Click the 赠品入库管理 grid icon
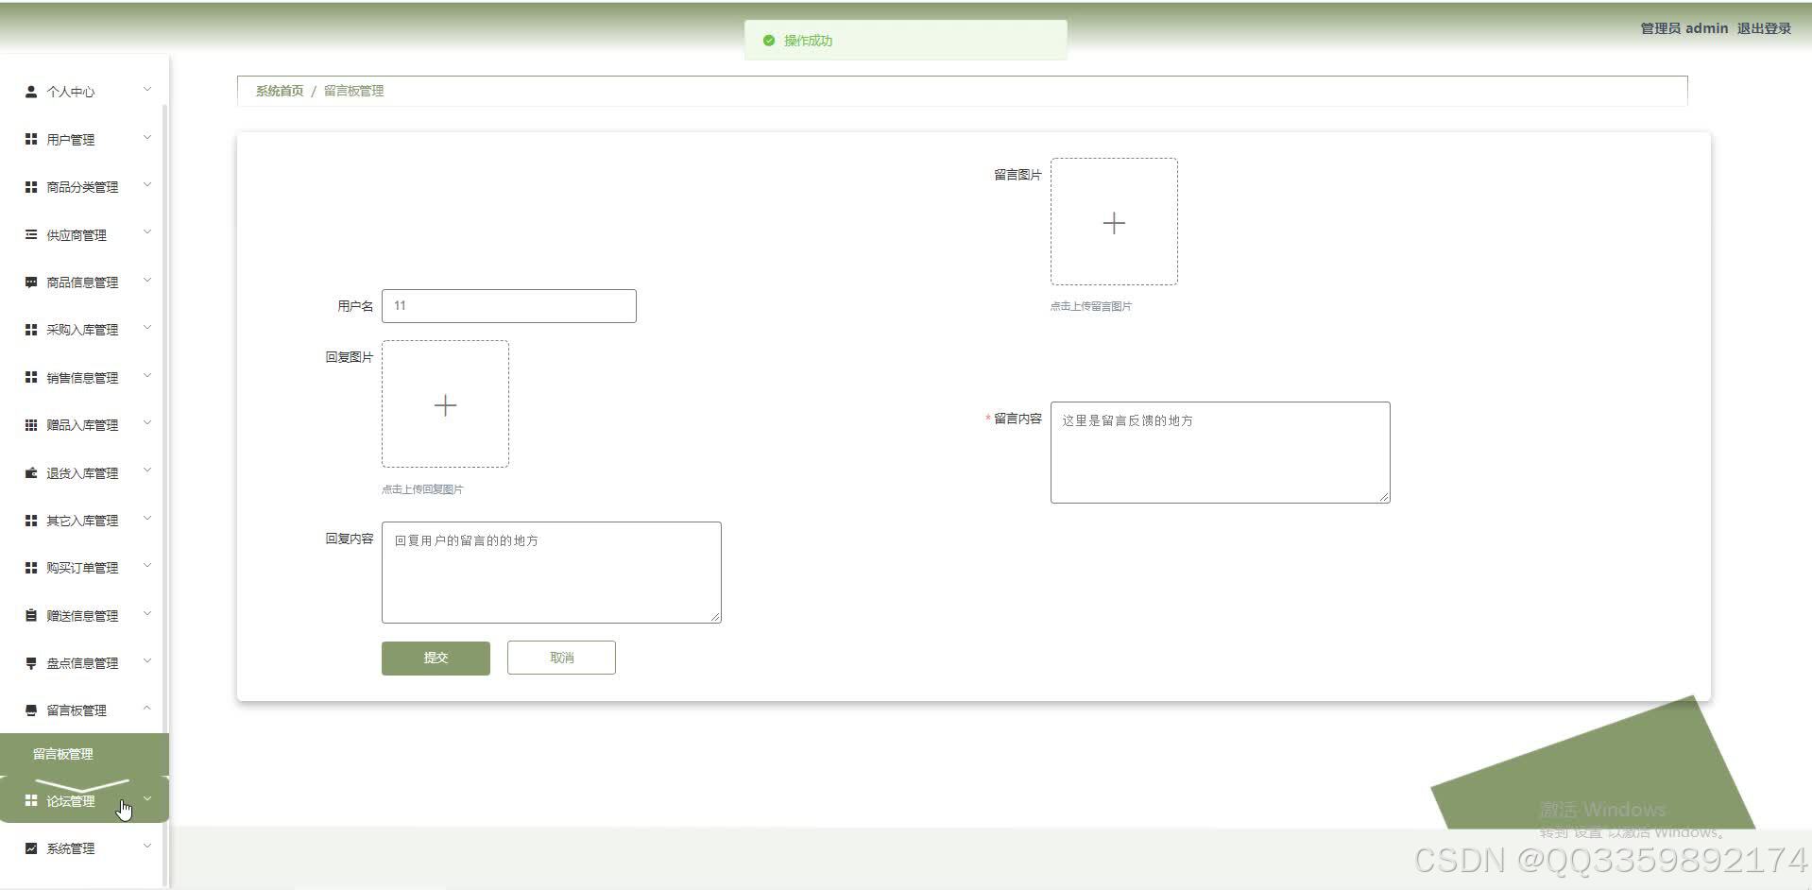This screenshot has height=890, width=1812. [x=31, y=425]
